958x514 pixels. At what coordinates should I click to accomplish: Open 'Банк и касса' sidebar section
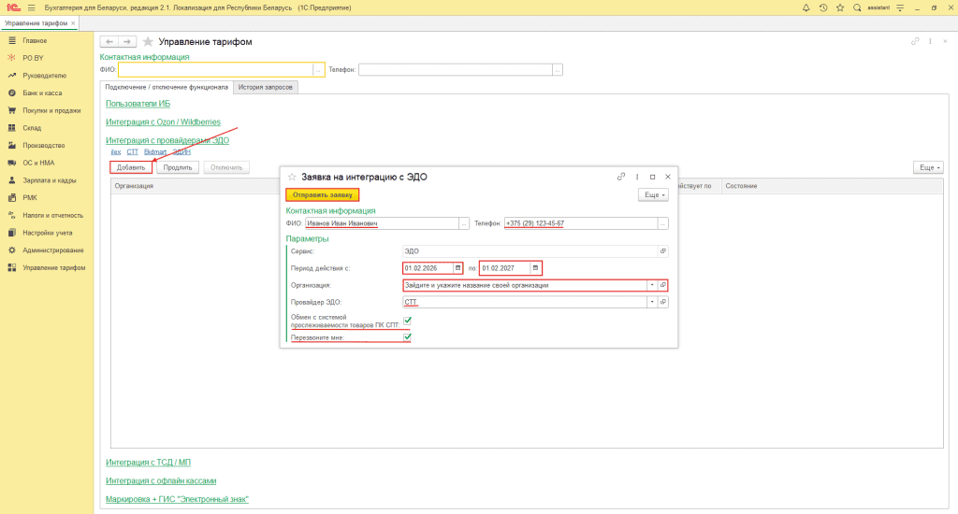(43, 93)
